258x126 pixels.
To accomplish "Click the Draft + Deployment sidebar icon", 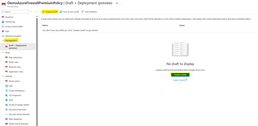I will coord(6,47).
